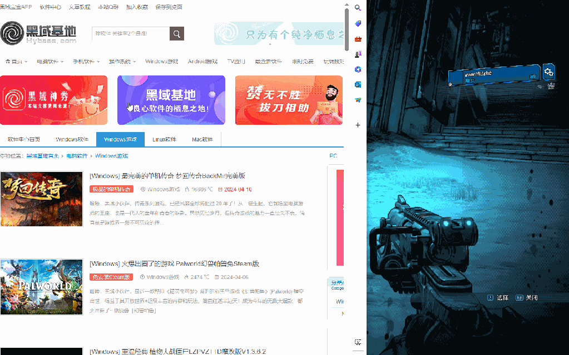Click the 黑域宝盒APP top link
The height and width of the screenshot is (355, 569).
[x=16, y=7]
